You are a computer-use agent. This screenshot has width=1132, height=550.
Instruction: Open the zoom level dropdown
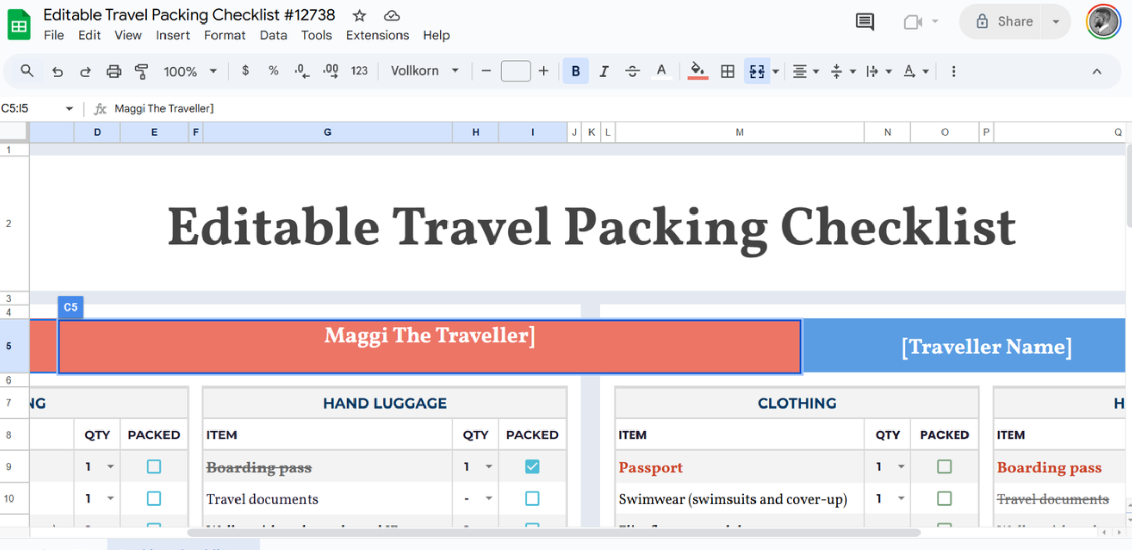(x=190, y=71)
